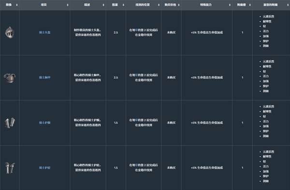The height and width of the screenshot is (190, 290).
Task: Select 未购买 price cell in the fourth row
Action: coord(171,168)
